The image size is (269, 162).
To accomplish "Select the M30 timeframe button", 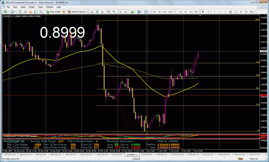I will tap(170, 12).
